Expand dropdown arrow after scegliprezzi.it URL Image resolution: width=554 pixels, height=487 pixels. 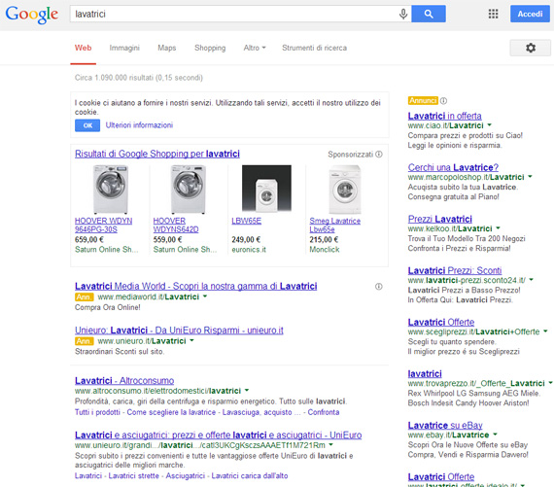click(545, 331)
